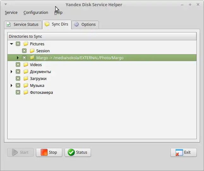The image size is (204, 171).
Task: Maximize the Yandex Disk Service Helper window
Action: [190, 5]
